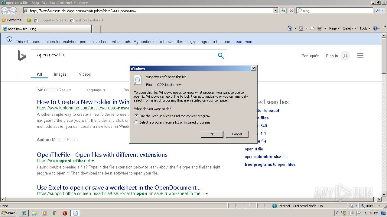Launch Windows Media Player from taskbar

click(44, 213)
